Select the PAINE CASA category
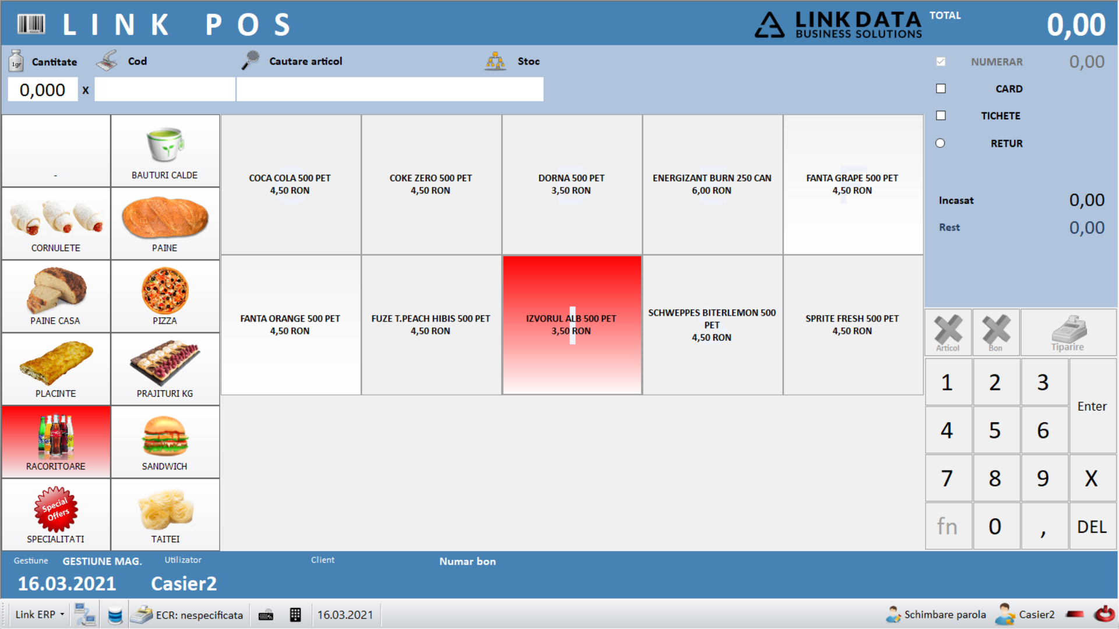The width and height of the screenshot is (1119, 629). (56, 296)
